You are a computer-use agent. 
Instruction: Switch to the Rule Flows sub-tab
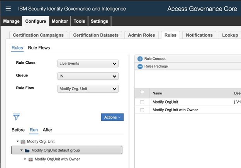click(39, 48)
